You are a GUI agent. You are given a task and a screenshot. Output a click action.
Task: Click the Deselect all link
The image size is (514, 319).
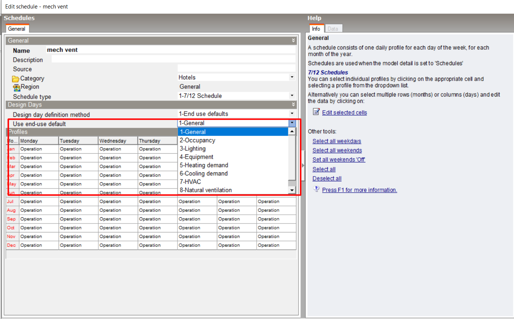[327, 178]
